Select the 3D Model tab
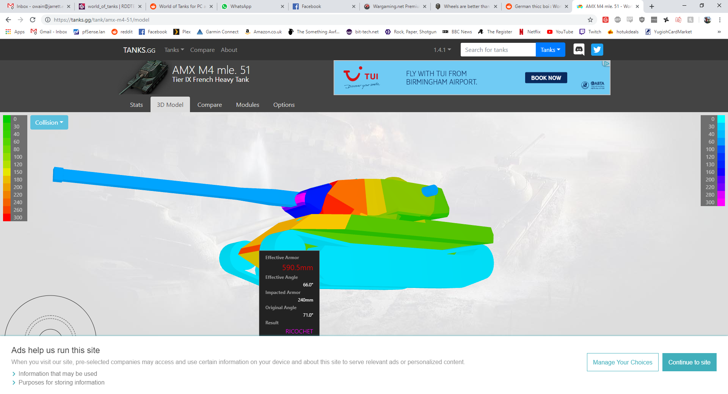The height and width of the screenshot is (394, 728). coord(170,105)
